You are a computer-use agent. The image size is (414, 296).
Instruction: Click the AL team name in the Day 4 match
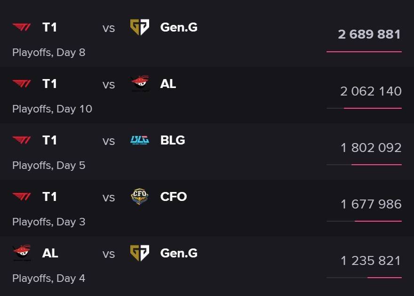(50, 253)
